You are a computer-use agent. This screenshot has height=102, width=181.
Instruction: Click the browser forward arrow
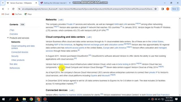[8, 9]
